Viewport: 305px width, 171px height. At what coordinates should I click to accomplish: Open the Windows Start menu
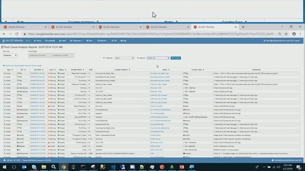[x=4, y=167]
